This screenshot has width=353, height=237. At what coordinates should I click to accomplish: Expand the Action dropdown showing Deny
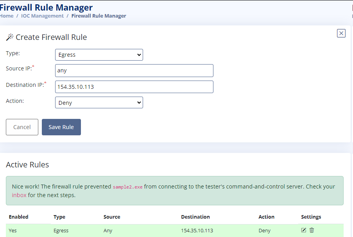tap(99, 102)
